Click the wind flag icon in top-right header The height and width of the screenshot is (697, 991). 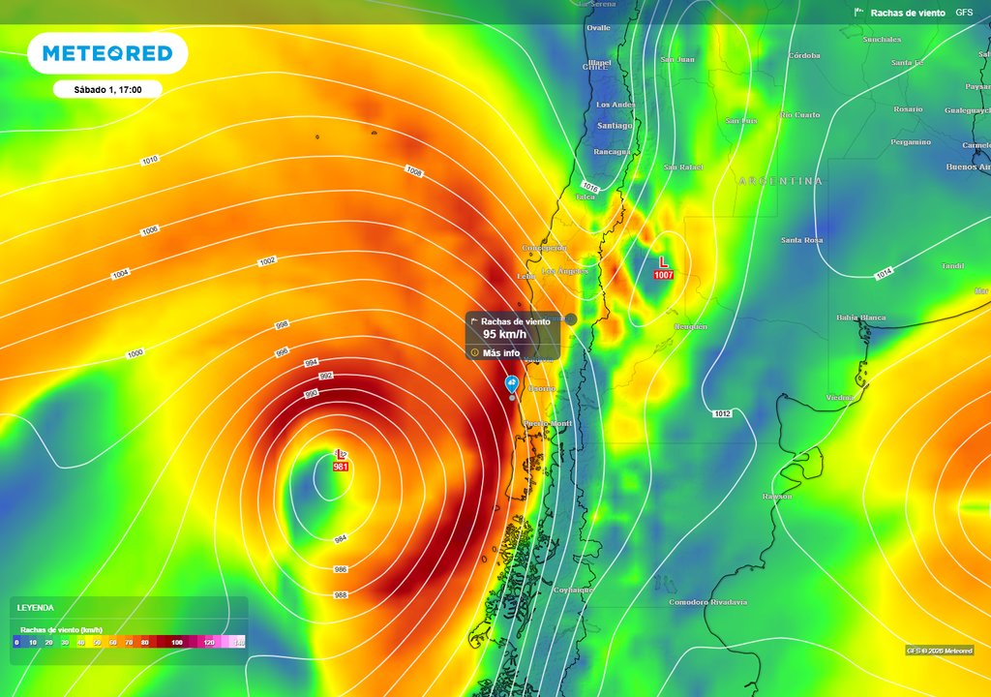click(859, 12)
